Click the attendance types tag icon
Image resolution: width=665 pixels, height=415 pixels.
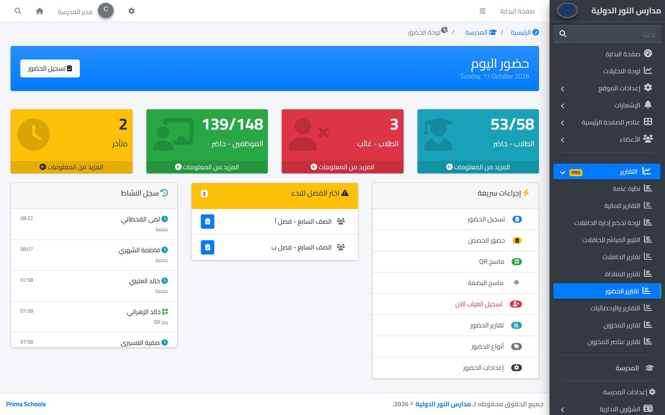[x=516, y=347]
